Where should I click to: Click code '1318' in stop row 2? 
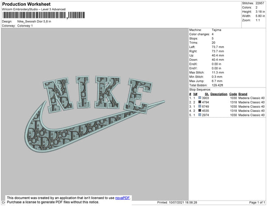click(234, 102)
